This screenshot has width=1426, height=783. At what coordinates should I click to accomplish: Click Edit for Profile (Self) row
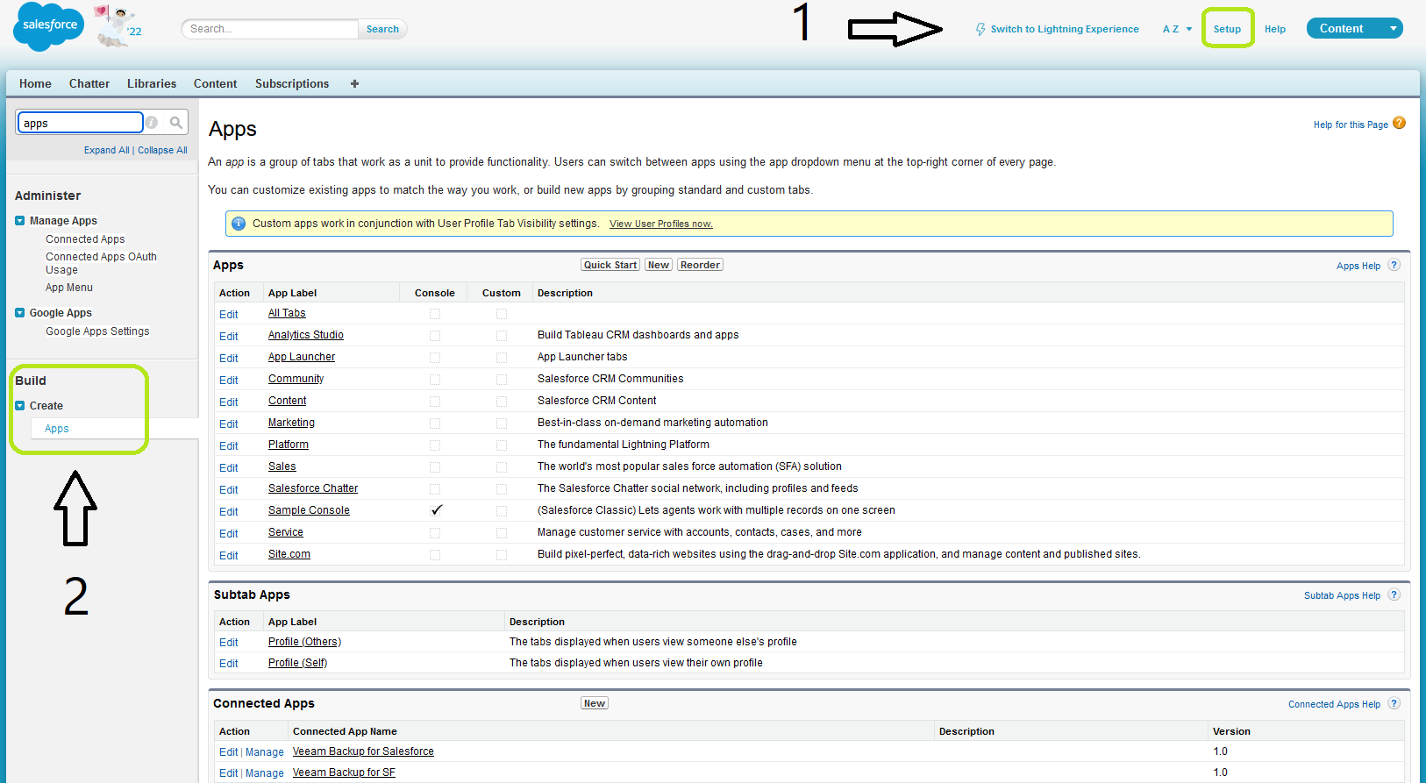tap(229, 664)
